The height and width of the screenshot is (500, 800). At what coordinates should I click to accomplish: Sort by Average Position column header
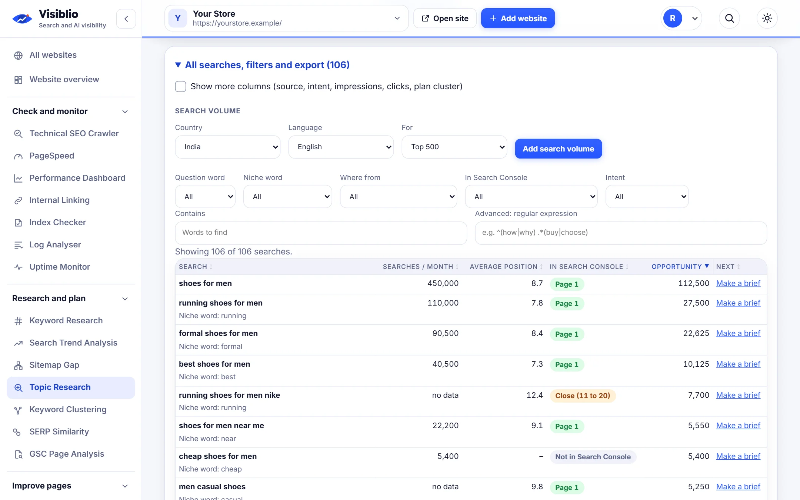(x=506, y=267)
